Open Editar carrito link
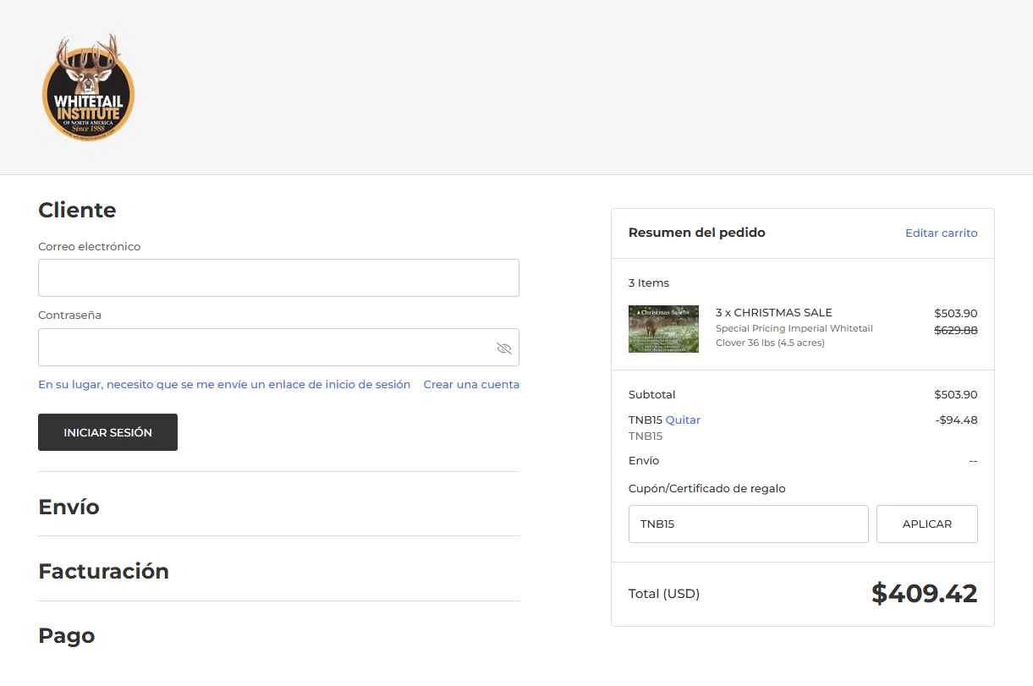Image resolution: width=1033 pixels, height=686 pixels. point(941,233)
